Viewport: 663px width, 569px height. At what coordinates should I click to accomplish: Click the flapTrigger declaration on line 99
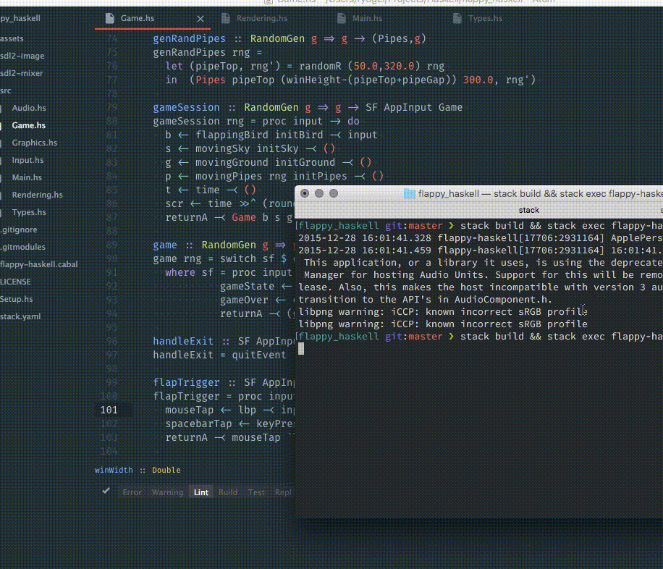(186, 382)
